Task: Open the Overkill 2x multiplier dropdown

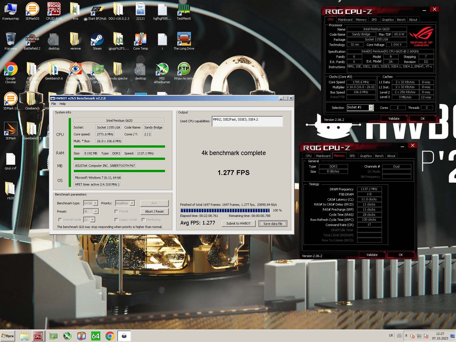Action: (92, 220)
